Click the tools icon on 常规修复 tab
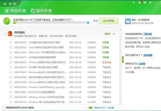161x111 pixels. pos(7,11)
